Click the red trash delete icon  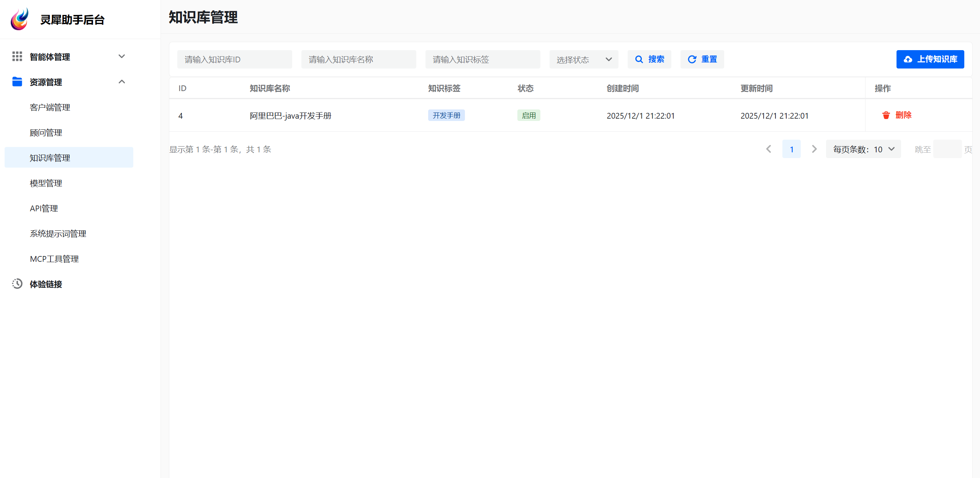[886, 115]
